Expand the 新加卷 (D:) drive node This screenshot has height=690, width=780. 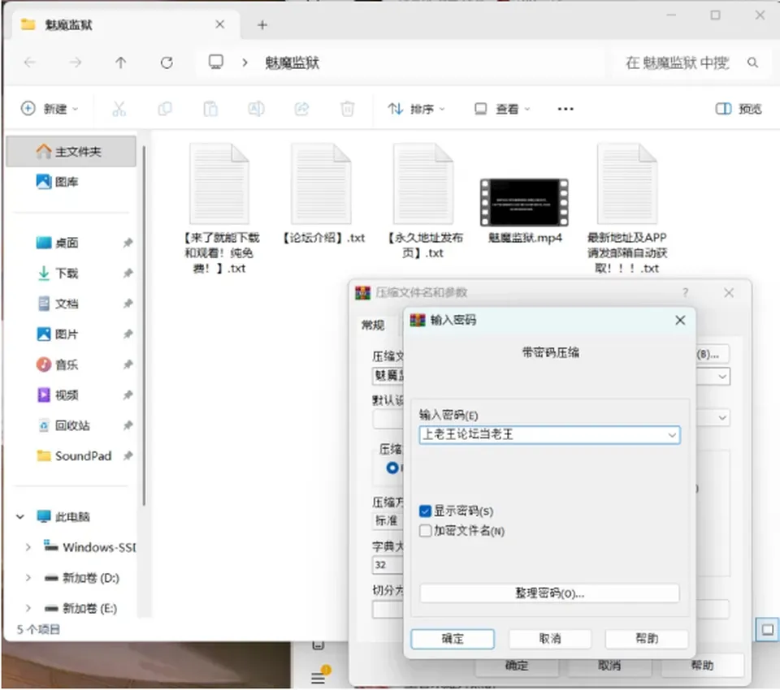28,578
